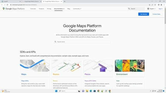Open Chrome three-dot menu
This screenshot has width=166, height=93.
(x=164, y=5)
